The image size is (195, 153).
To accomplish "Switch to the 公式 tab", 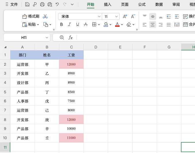I will point(142,5).
